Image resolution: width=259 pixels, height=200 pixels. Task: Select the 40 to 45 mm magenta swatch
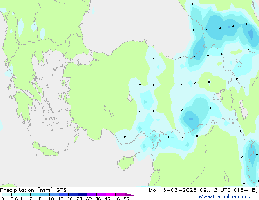pos(111,195)
